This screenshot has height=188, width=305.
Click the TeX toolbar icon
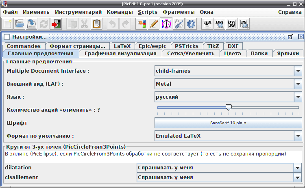207,24
